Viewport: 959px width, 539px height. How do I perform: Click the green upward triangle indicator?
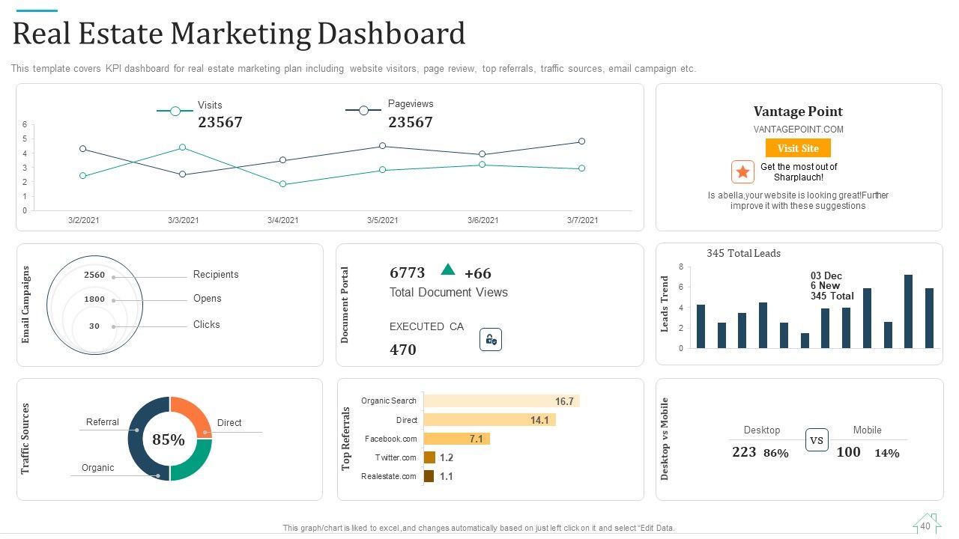pyautogui.click(x=448, y=269)
